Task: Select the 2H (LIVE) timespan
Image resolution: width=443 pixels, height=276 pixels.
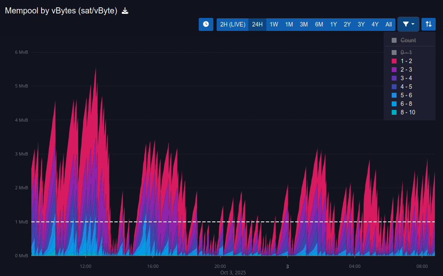Action: point(232,24)
